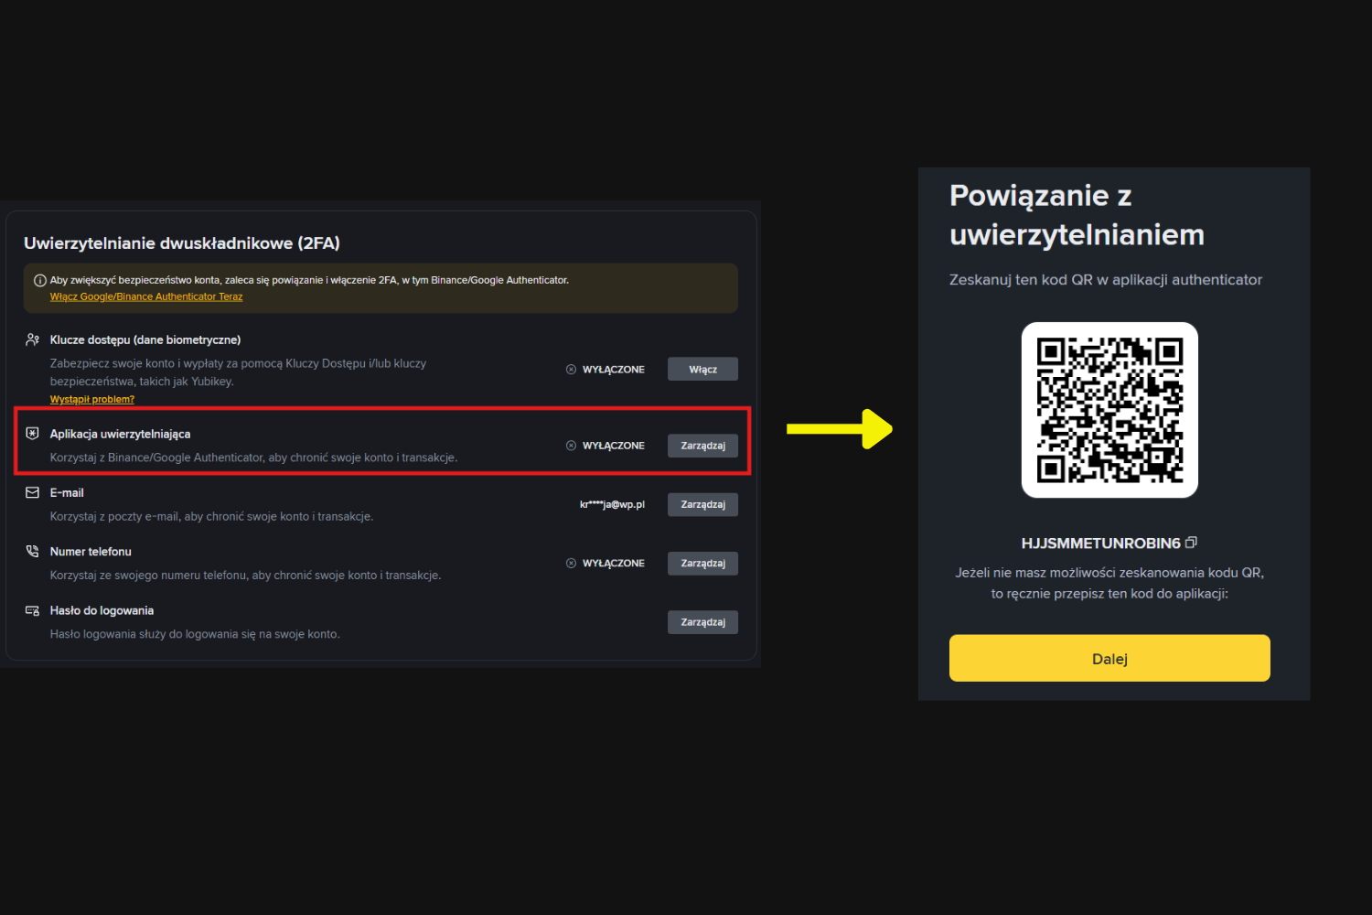Click the info icon in the 2FA warning banner

tap(40, 281)
